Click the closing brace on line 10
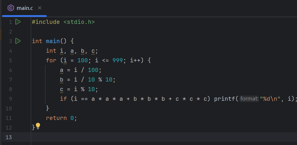 pos(48,108)
